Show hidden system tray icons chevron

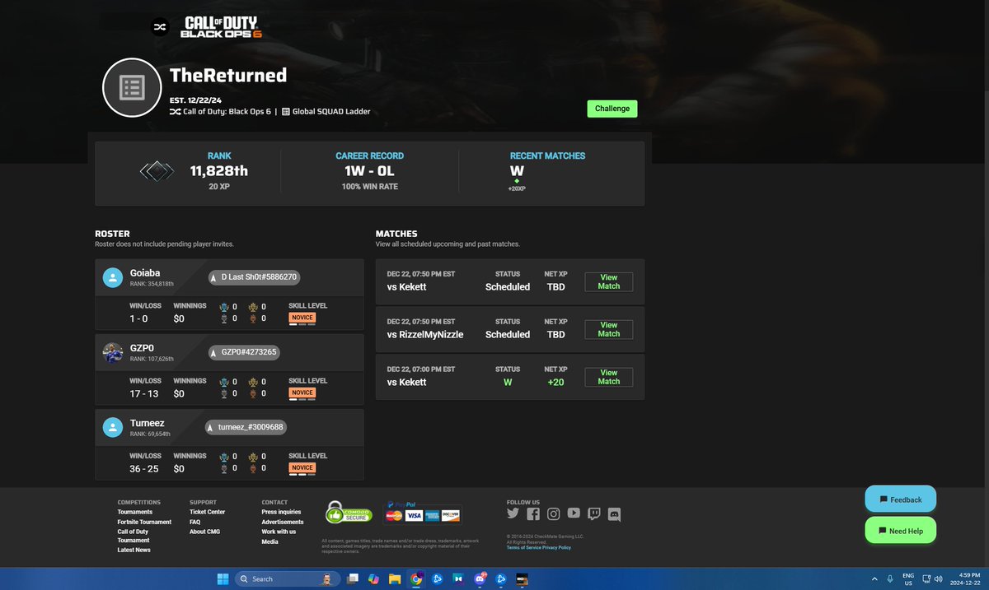click(x=874, y=578)
